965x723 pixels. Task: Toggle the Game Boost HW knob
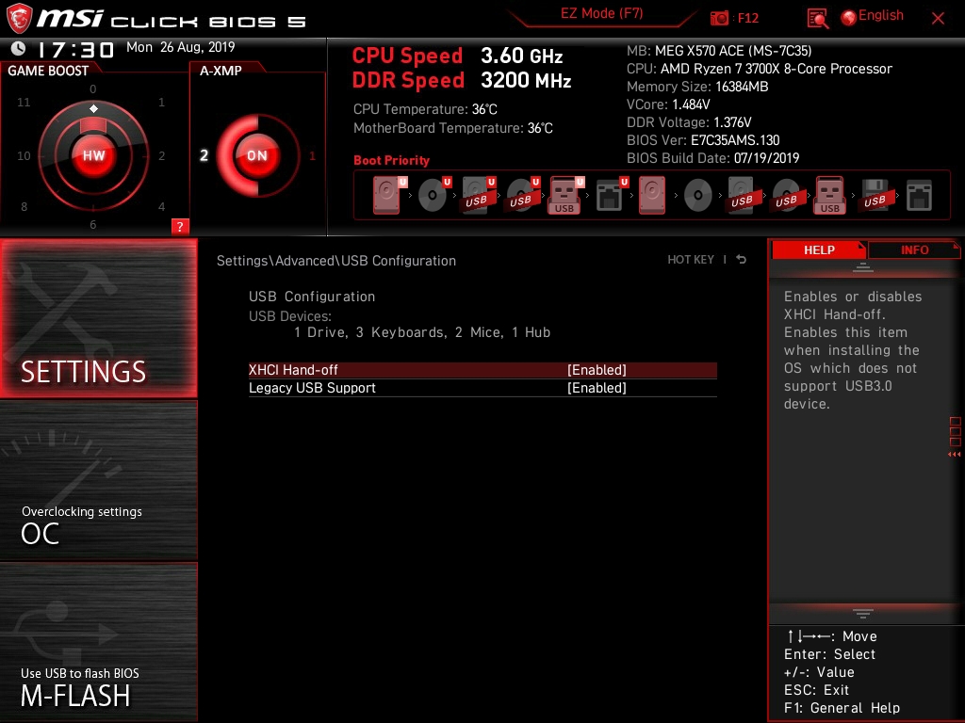[93, 155]
